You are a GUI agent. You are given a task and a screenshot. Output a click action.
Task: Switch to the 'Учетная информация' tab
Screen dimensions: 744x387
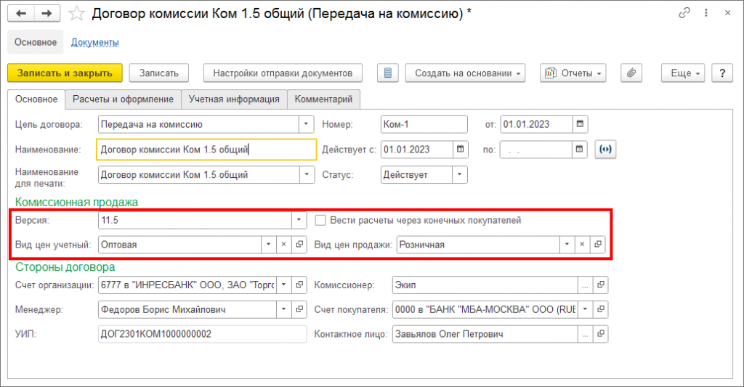coord(234,99)
